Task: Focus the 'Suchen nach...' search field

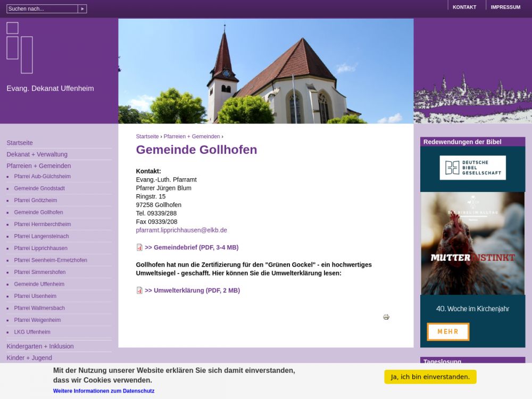Action: (42, 9)
